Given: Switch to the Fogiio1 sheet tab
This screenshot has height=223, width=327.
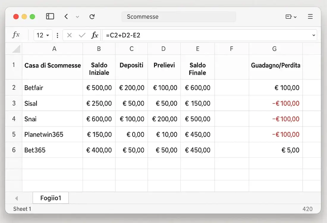Looking at the screenshot, I should click(51, 198).
